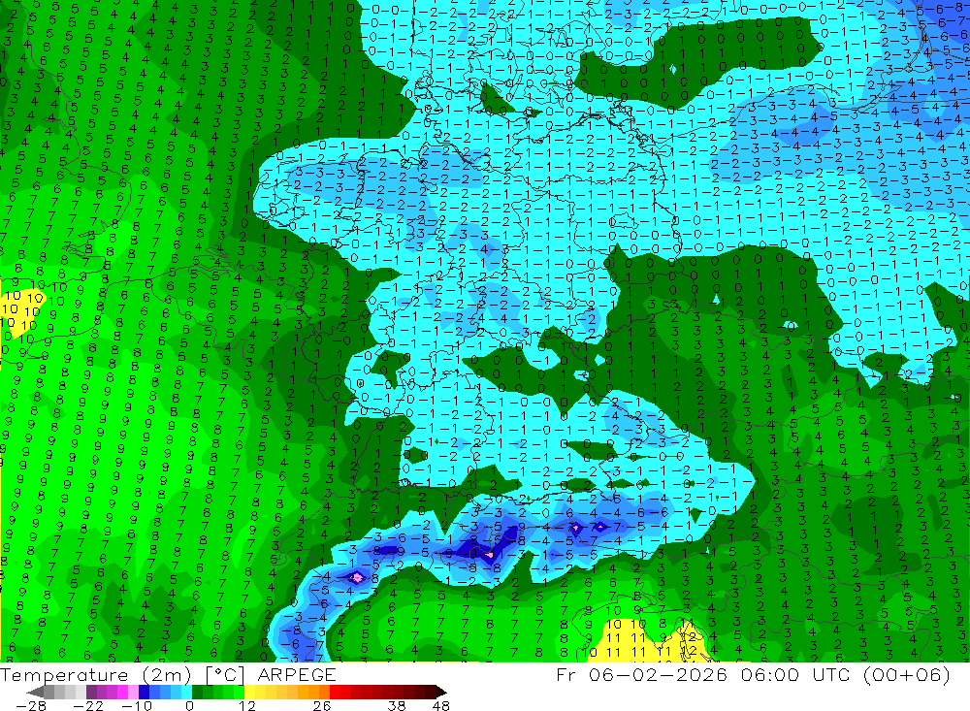
Task: Click the '-10' legend scale label
Action: tap(137, 705)
